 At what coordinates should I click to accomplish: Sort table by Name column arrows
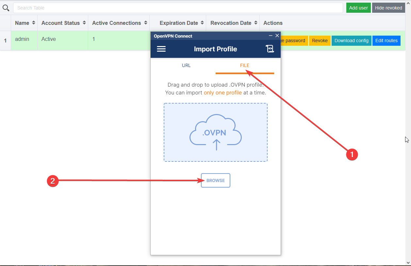34,23
